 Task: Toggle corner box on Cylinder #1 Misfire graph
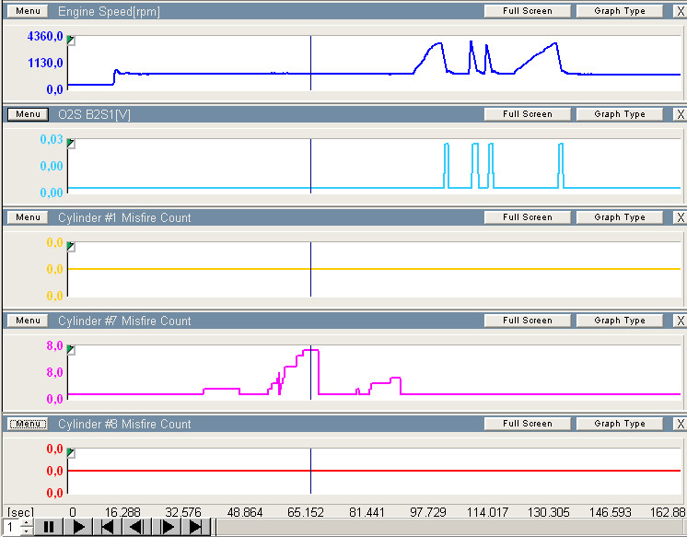pos(72,248)
